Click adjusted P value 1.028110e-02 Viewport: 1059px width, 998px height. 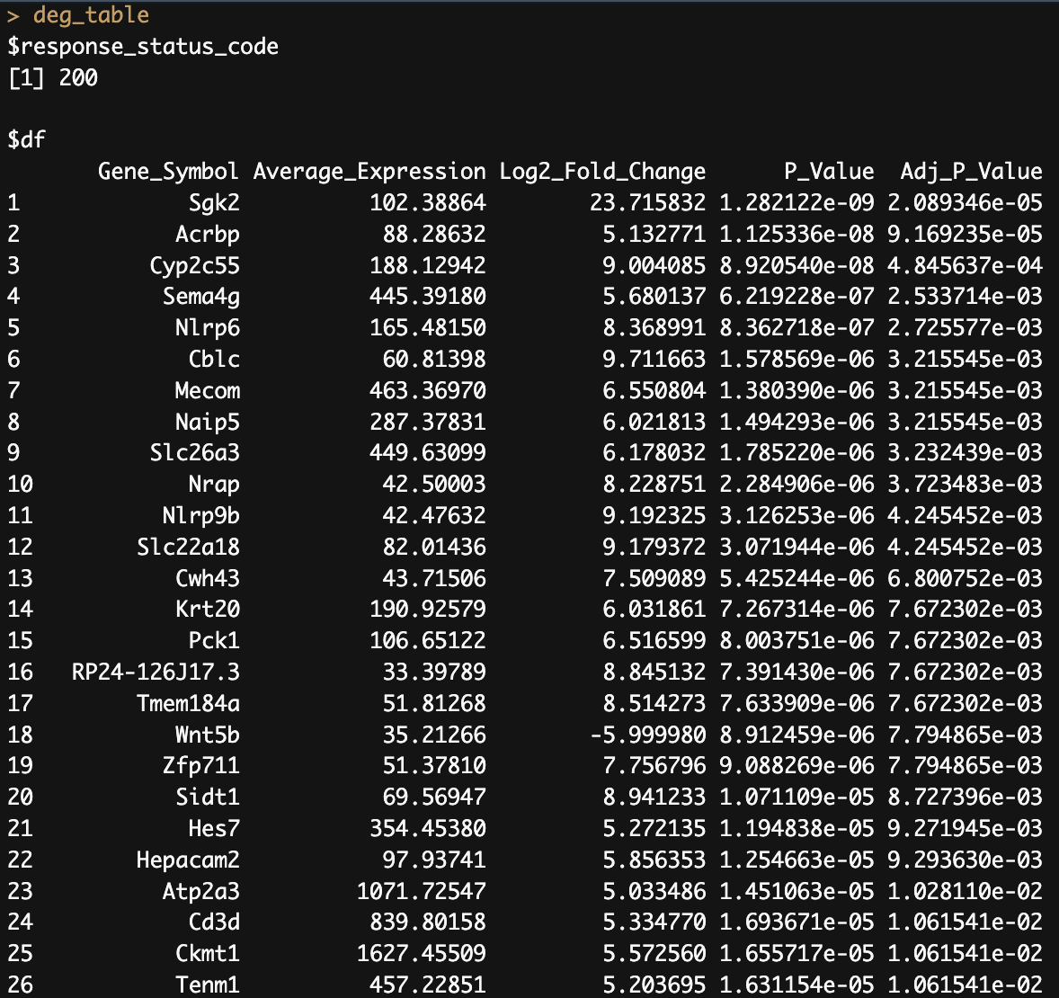tap(966, 891)
